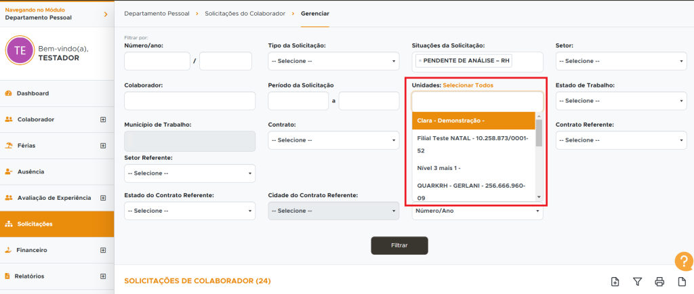Click the Unidades list scrollbar down arrow
The image size is (694, 294).
pos(539,196)
